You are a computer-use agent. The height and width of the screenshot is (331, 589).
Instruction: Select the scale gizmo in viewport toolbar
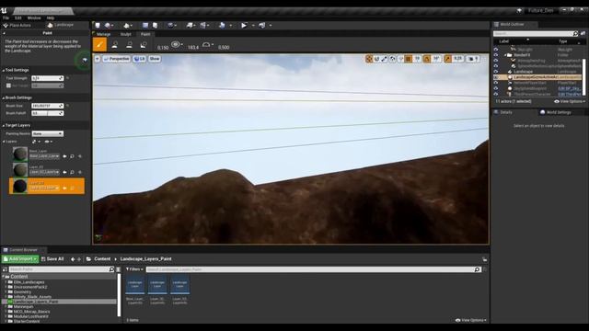(385, 59)
